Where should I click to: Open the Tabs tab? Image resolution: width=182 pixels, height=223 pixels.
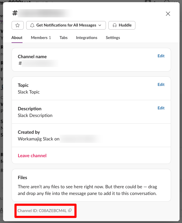[x=64, y=38]
